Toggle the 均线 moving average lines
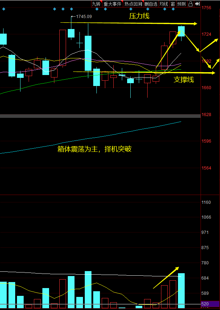This screenshot has width=220, height=310. click(164, 4)
